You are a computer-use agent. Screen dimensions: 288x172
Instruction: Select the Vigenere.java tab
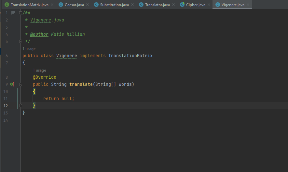click(233, 5)
